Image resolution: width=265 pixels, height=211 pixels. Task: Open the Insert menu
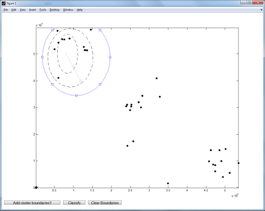coord(32,10)
